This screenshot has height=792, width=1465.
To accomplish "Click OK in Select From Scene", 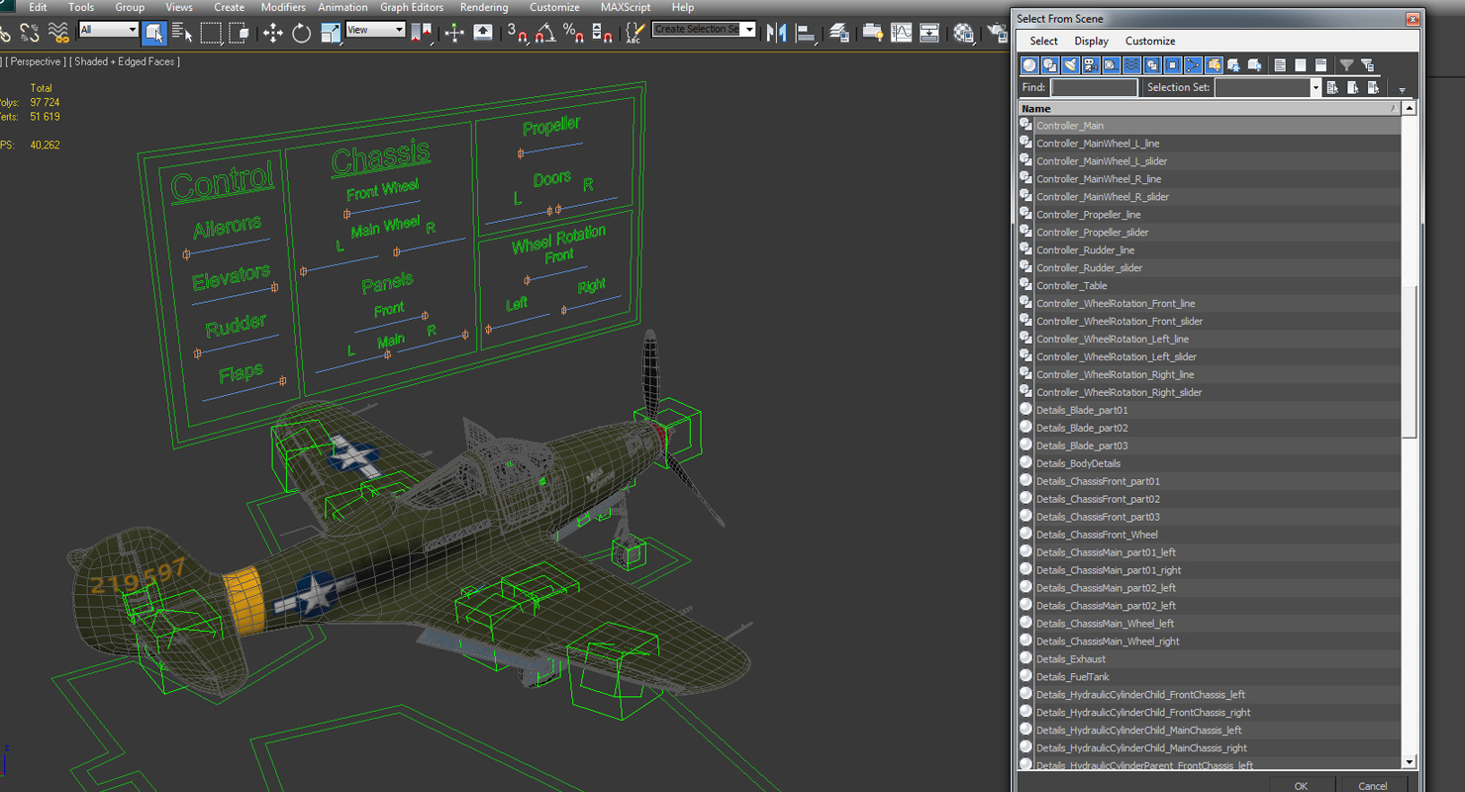I will (1301, 785).
